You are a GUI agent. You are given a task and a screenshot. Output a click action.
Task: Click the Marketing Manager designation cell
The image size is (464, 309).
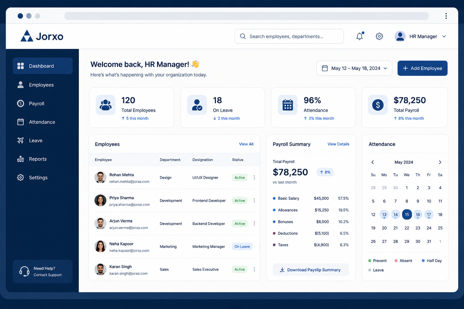[209, 247]
